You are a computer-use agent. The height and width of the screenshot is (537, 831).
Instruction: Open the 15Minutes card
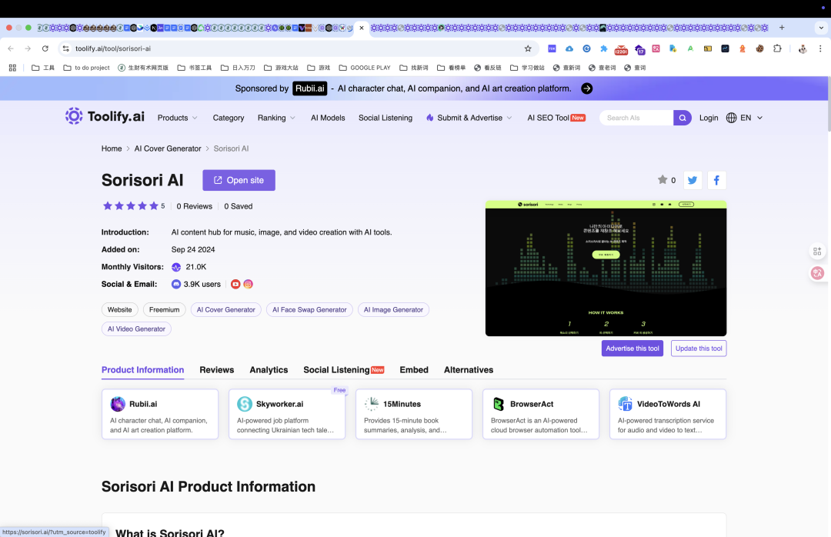point(414,414)
